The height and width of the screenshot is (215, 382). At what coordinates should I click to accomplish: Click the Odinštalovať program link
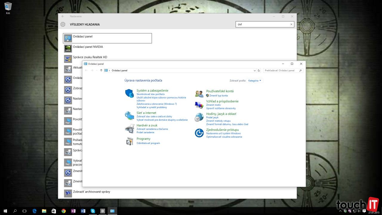[148, 143]
